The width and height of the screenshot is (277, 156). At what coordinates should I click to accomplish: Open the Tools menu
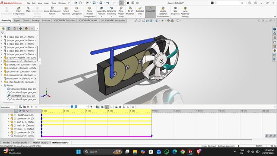point(54,3)
